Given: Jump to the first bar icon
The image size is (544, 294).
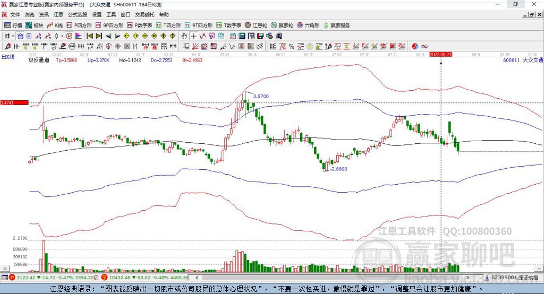Looking at the screenshot, I should point(90,36).
